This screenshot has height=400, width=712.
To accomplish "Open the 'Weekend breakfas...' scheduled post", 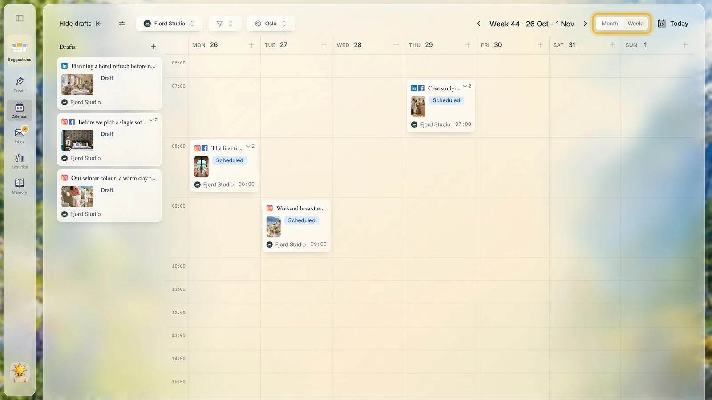I will coord(296,226).
